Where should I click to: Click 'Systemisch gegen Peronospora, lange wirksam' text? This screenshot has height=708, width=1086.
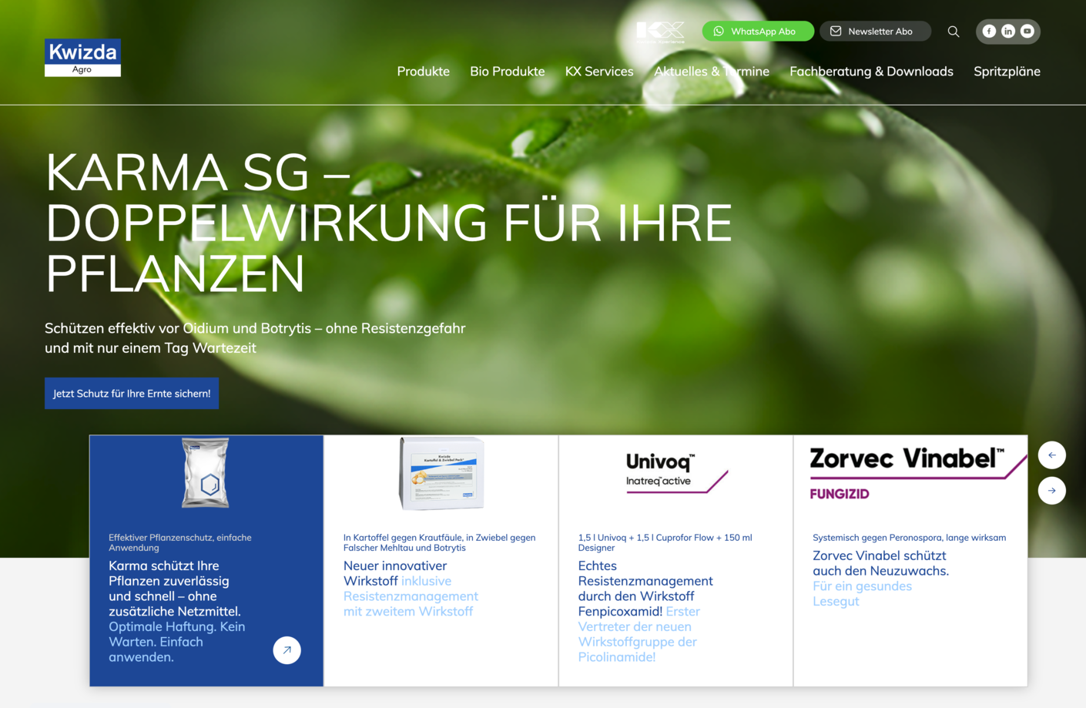[909, 538]
